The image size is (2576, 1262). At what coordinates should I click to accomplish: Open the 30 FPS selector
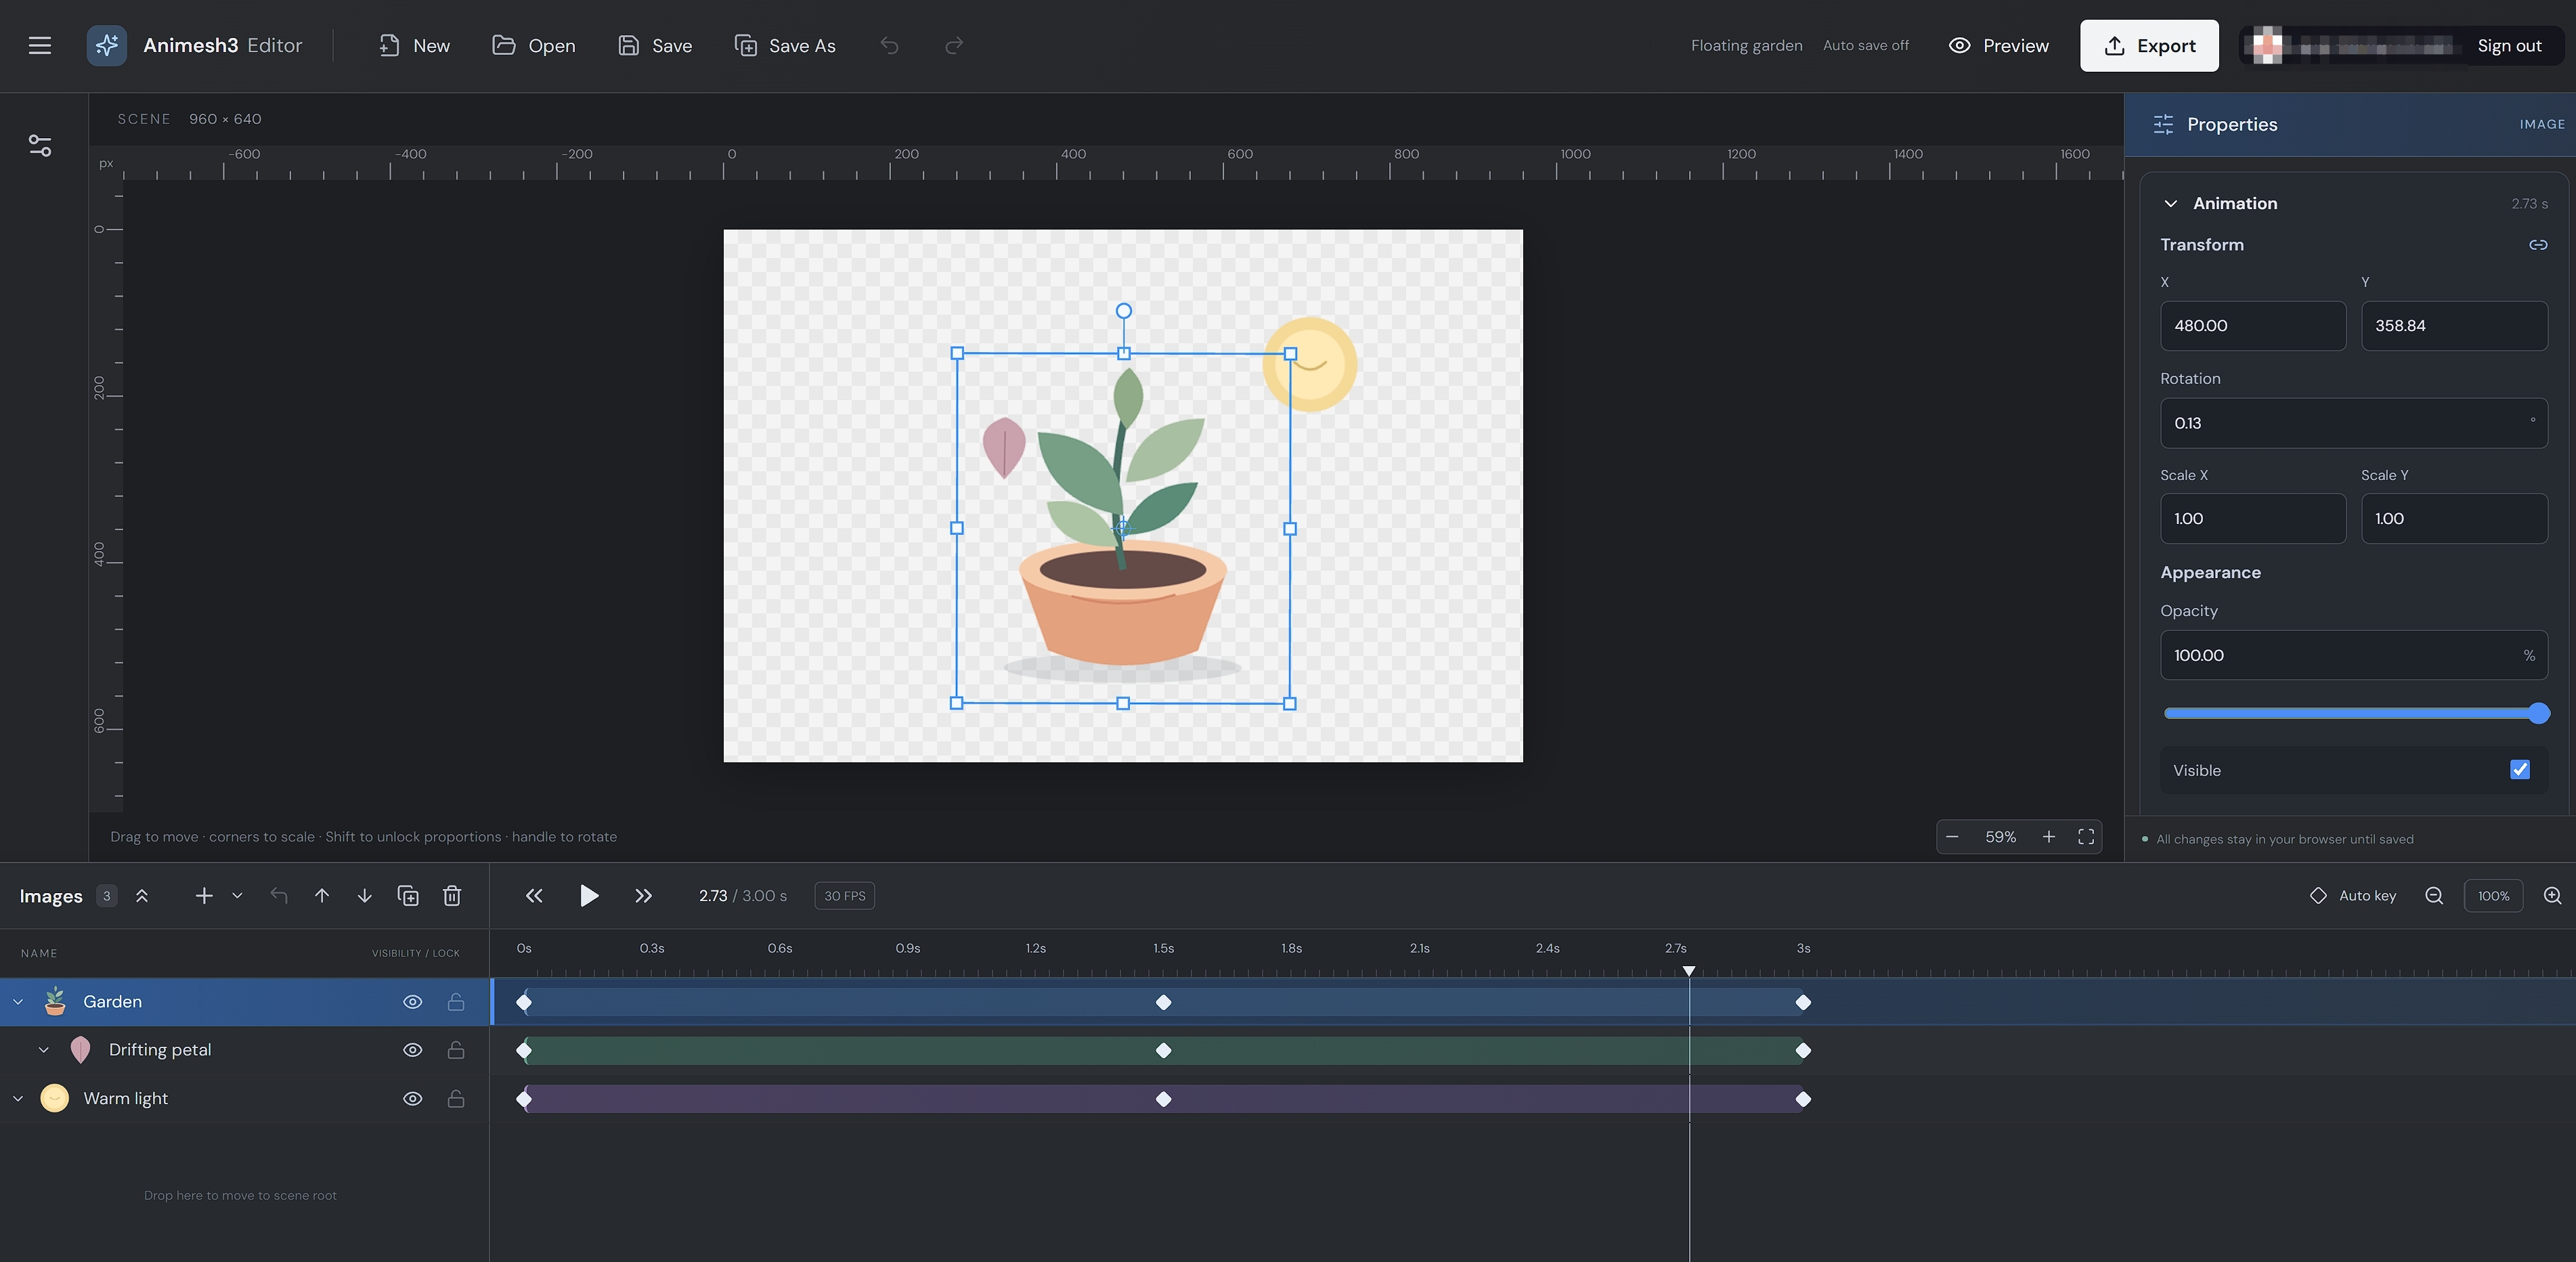845,896
